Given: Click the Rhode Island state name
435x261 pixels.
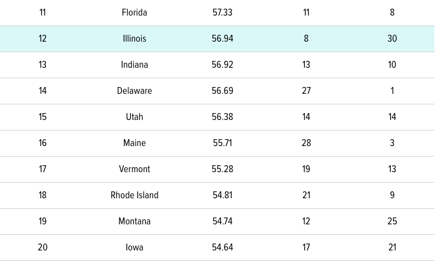Looking at the screenshot, I should 134,195.
